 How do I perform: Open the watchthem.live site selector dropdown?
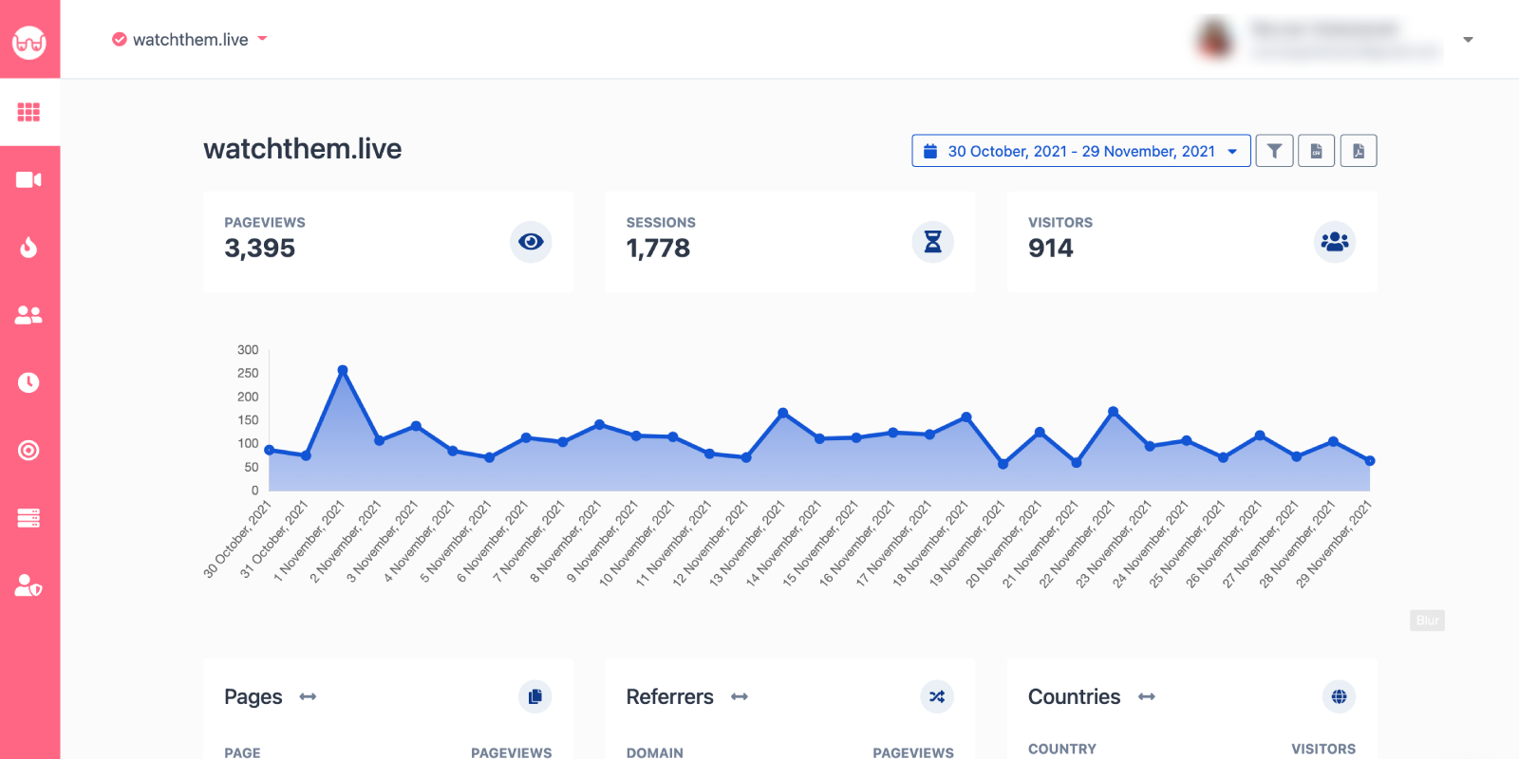pyautogui.click(x=190, y=40)
